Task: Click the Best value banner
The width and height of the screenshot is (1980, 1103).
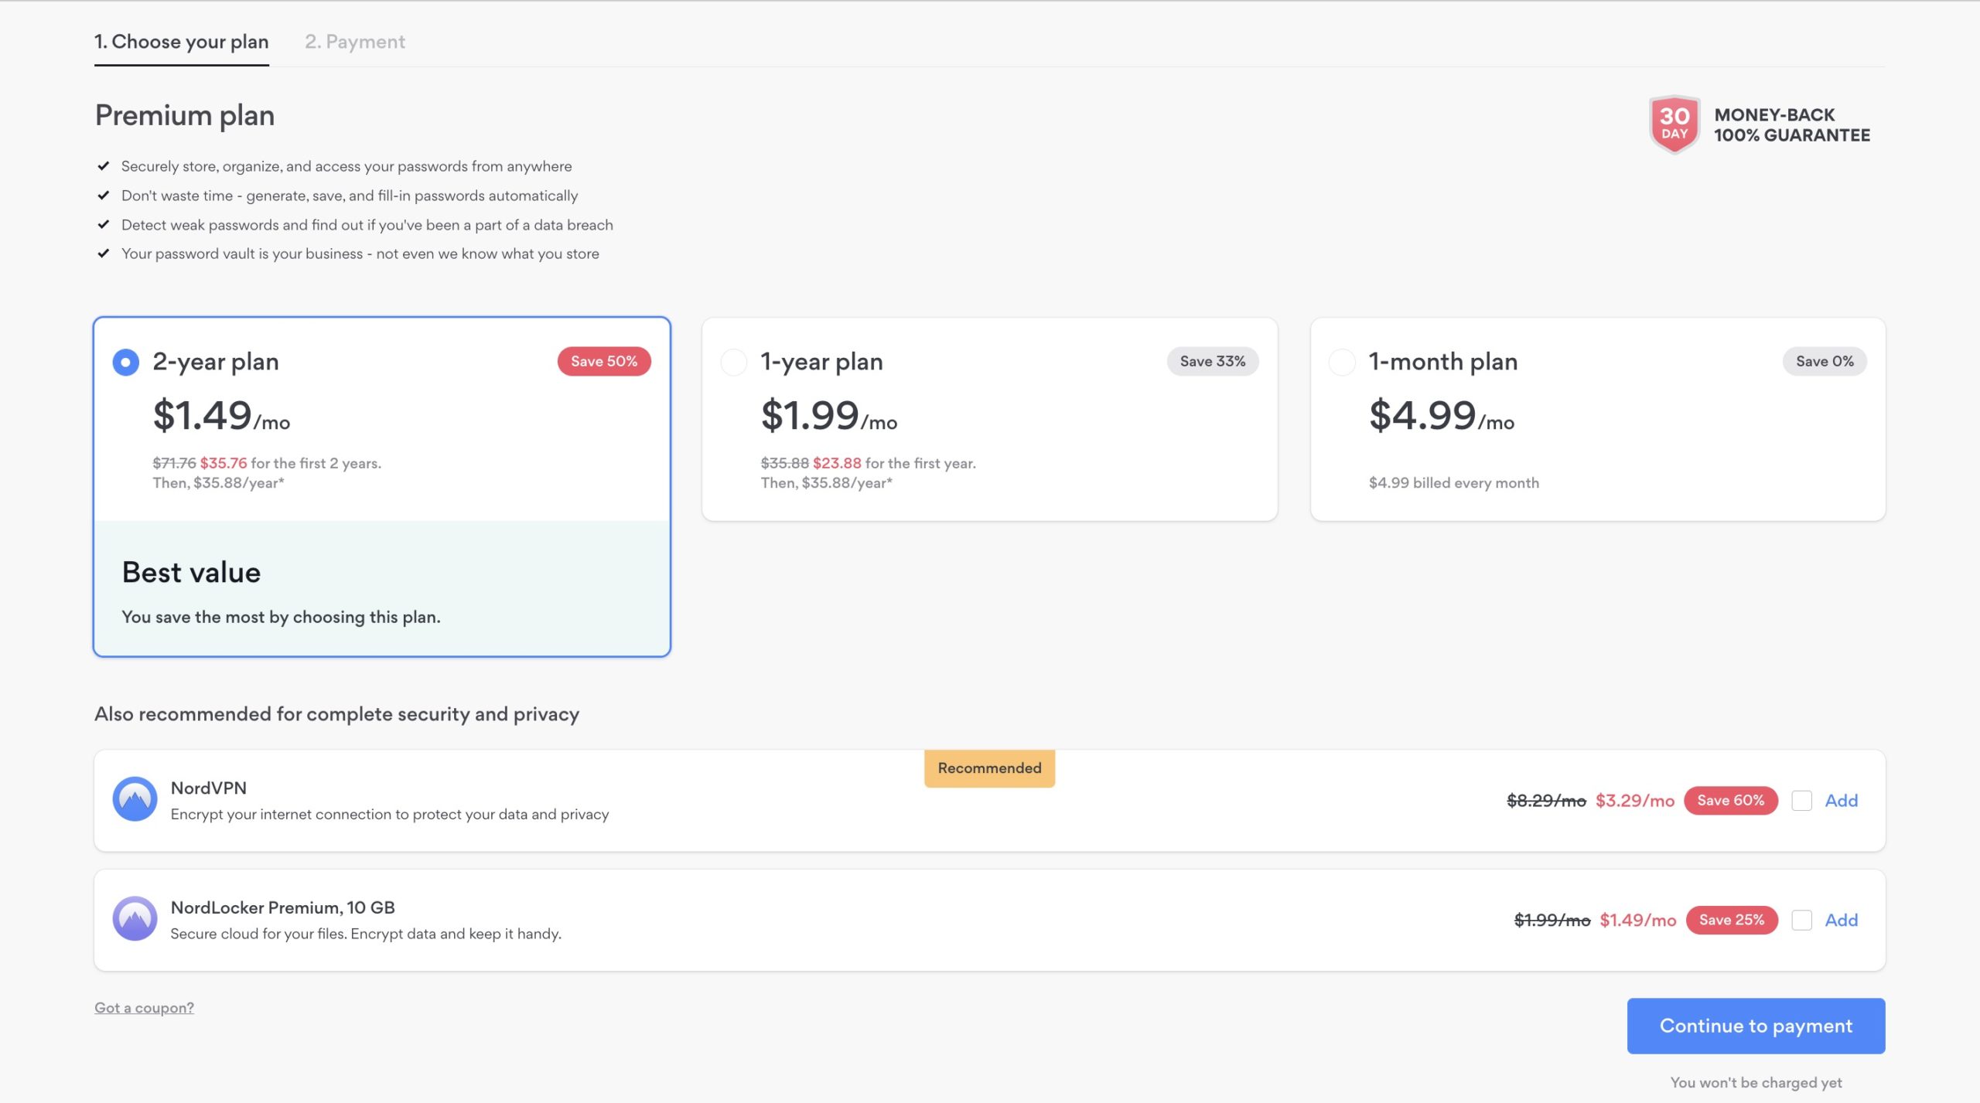Action: pyautogui.click(x=382, y=588)
